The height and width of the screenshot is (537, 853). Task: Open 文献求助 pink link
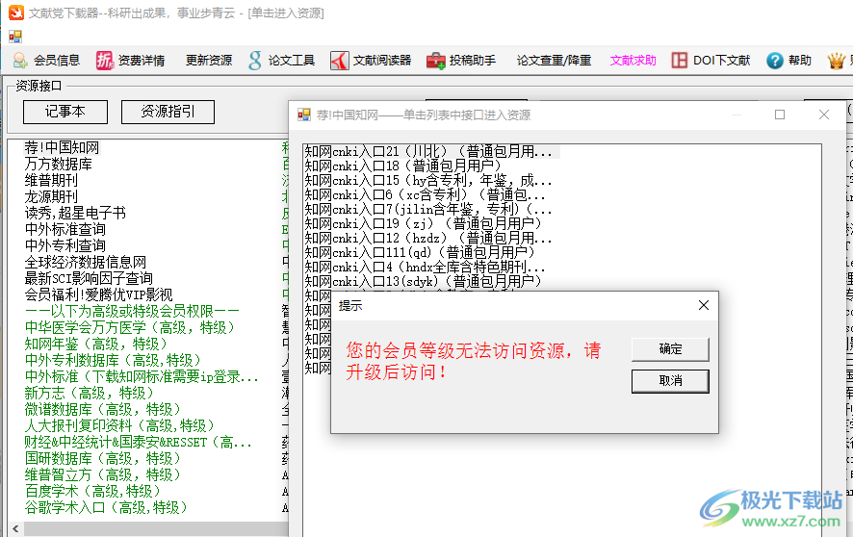point(633,61)
